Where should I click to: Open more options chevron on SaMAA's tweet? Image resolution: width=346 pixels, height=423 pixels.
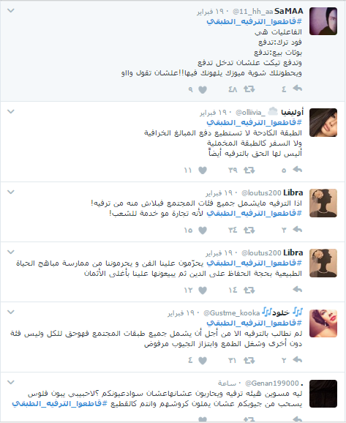pyautogui.click(x=10, y=10)
